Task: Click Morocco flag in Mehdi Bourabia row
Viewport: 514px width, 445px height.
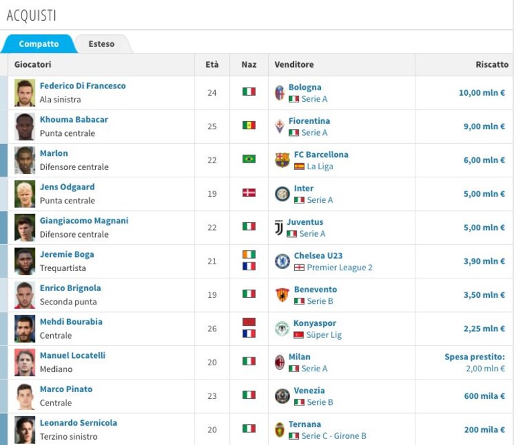Action: pos(249,322)
